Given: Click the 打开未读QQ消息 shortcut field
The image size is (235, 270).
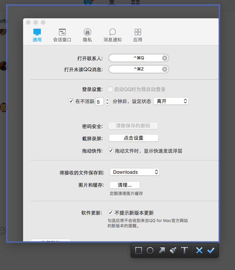Looking at the screenshot, I should click(139, 69).
